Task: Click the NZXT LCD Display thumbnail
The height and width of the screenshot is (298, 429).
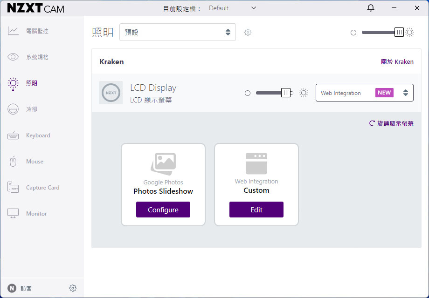Action: pos(111,93)
